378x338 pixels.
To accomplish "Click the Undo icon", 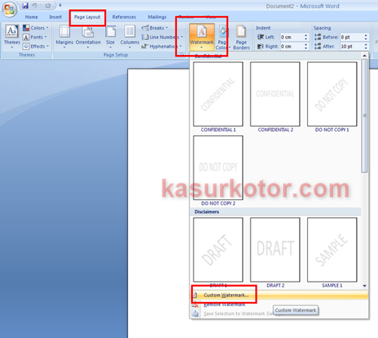I will click(x=35, y=5).
